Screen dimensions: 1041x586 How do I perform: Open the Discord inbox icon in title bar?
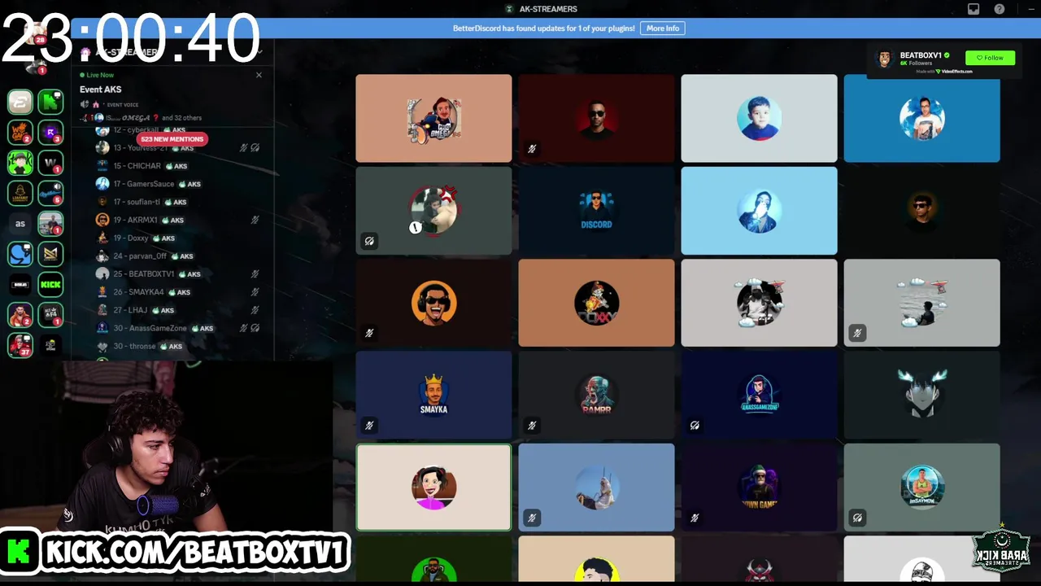[x=973, y=9]
